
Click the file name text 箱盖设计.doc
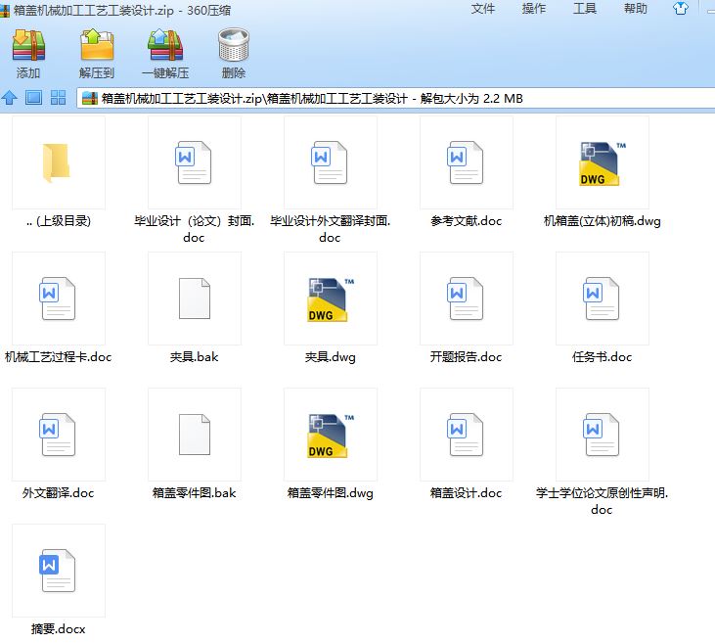pos(466,493)
